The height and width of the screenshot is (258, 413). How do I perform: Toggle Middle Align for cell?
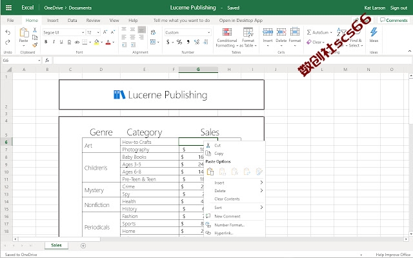133,30
